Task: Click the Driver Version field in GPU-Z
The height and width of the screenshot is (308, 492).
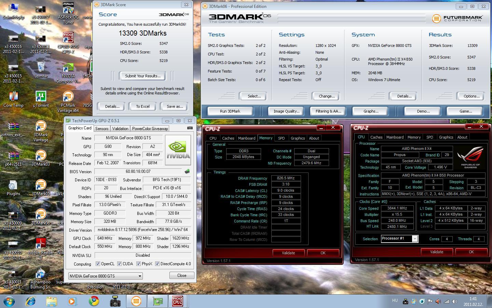Action: pos(143,230)
